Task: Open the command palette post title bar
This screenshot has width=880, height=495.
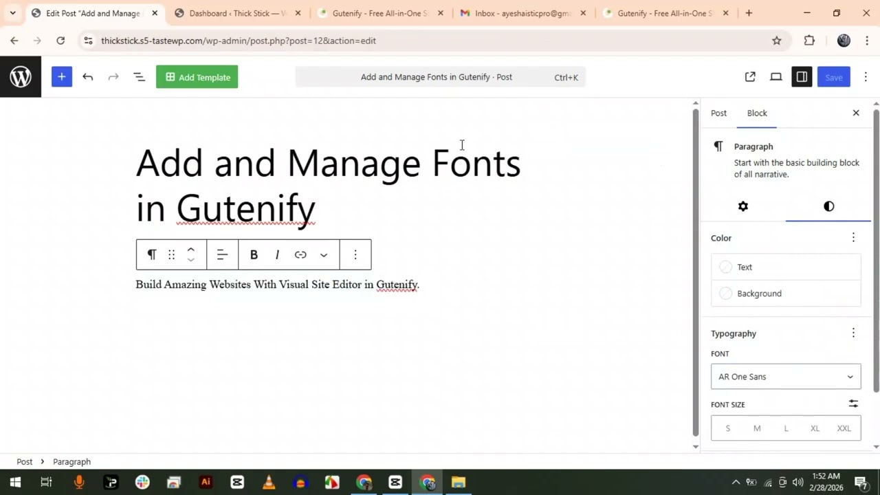Action: coord(440,77)
